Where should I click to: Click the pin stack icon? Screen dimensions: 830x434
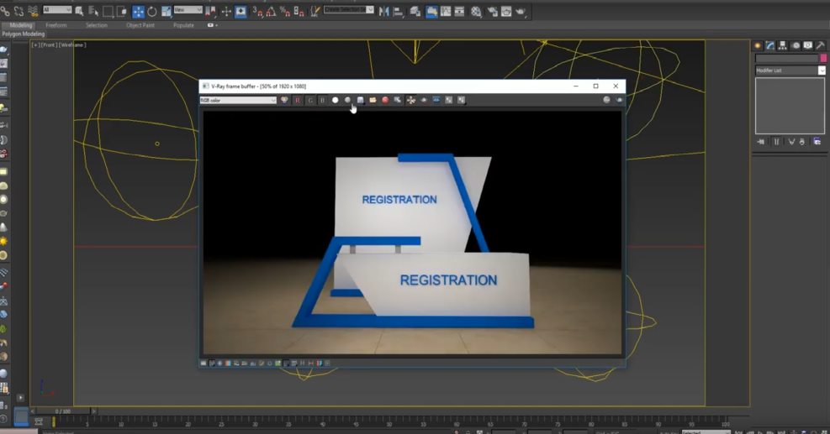(761, 142)
